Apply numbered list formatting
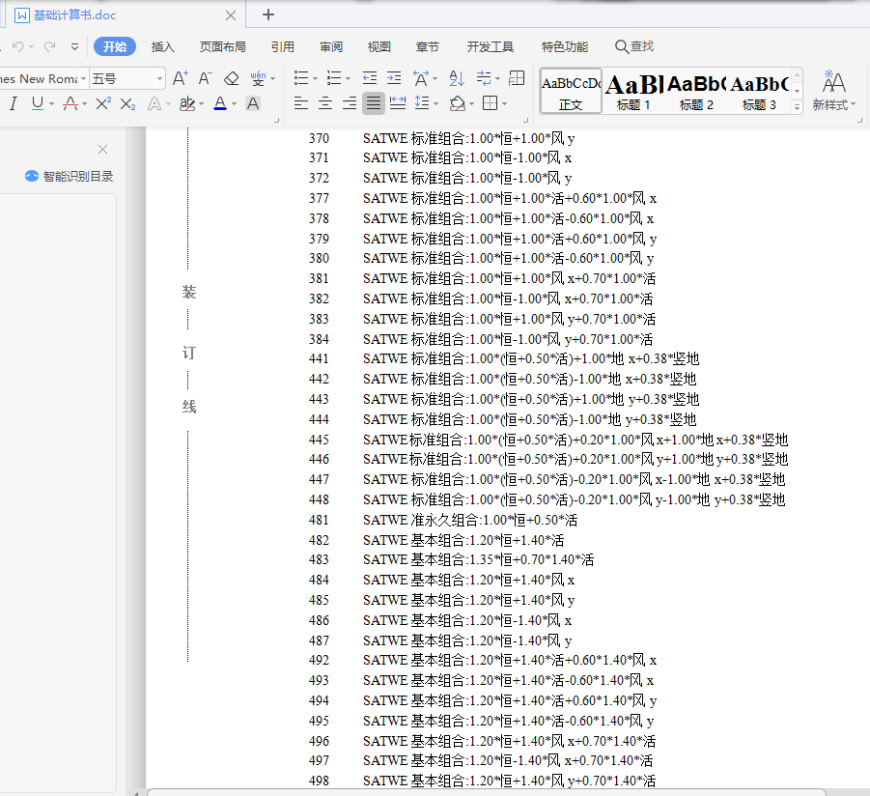 point(334,78)
